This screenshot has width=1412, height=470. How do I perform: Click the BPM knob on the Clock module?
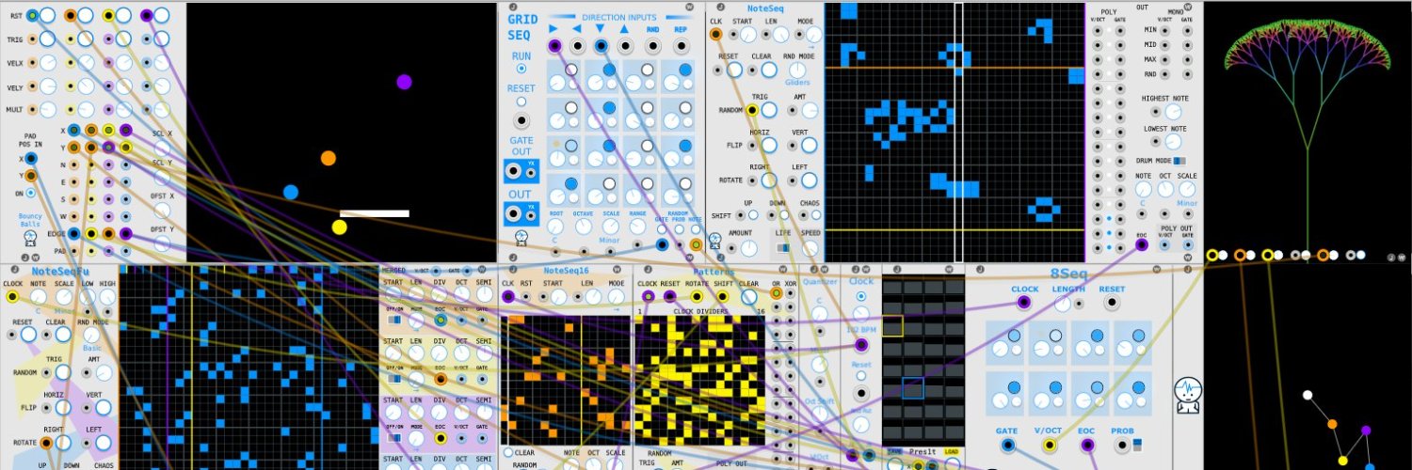[860, 314]
